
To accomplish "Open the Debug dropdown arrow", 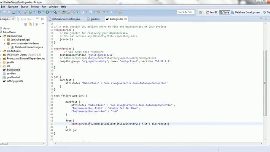I will [43, 12].
